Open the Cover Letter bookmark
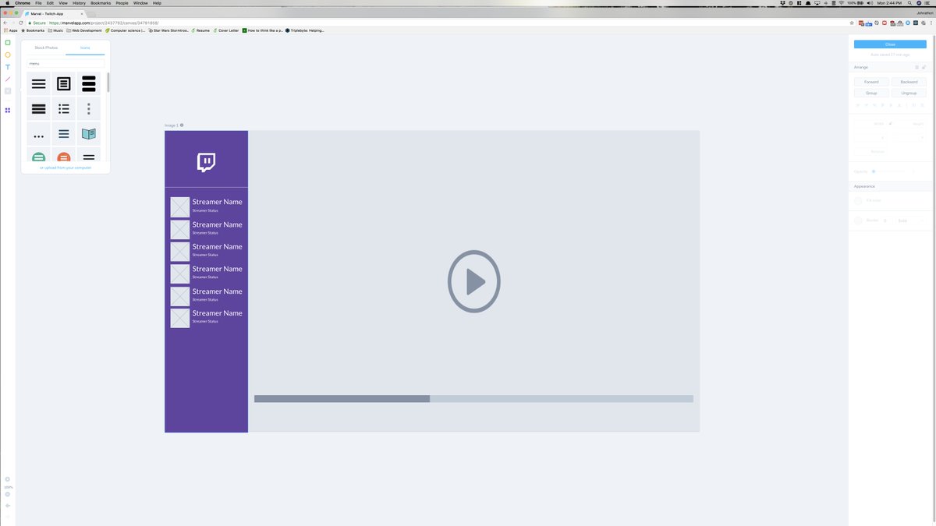 pyautogui.click(x=226, y=30)
